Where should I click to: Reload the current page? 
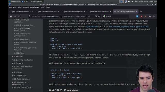pyautogui.click(x=19, y=16)
